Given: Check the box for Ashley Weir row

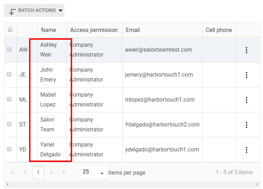Looking at the screenshot, I should tap(9, 50).
